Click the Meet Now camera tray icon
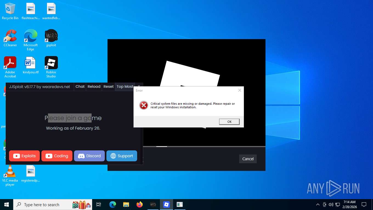This screenshot has height=210, width=373. (324, 205)
